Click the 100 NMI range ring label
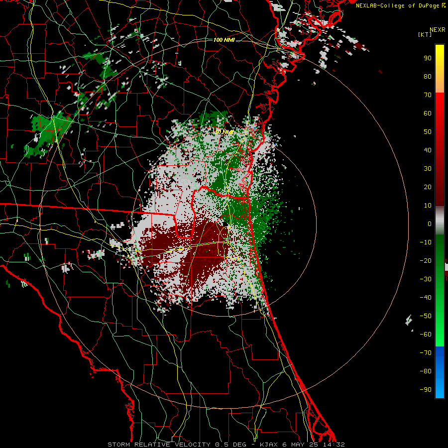Viewport: 448px width, 448px height. [224, 40]
